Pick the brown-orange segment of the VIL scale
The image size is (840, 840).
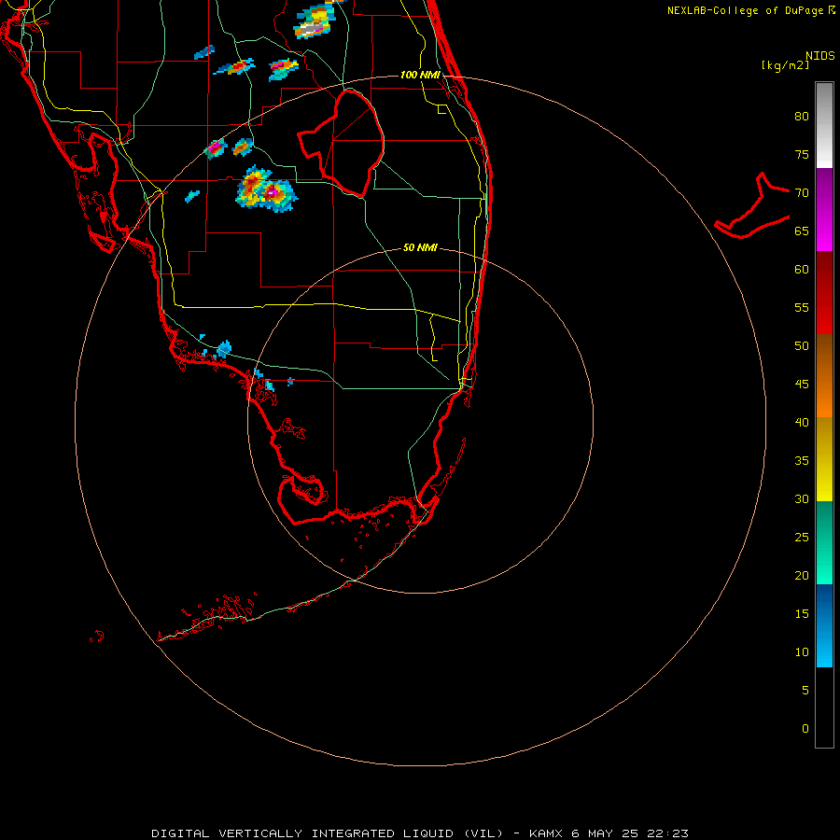click(x=824, y=375)
